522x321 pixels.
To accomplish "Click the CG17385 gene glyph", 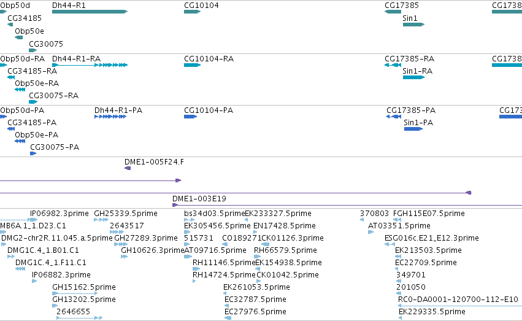I will pyautogui.click(x=393, y=12).
